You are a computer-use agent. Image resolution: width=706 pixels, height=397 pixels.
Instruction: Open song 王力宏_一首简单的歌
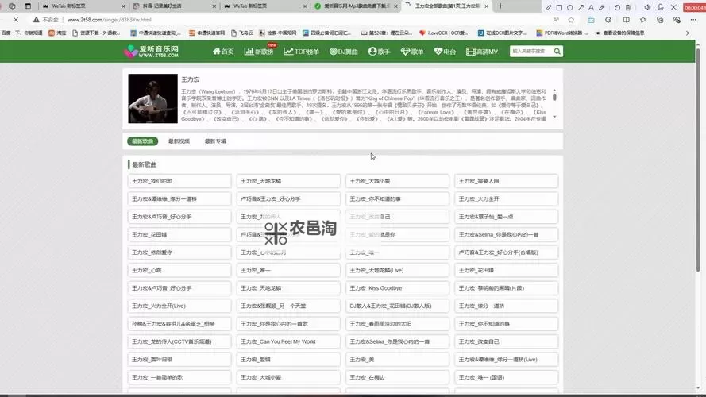coord(179,377)
